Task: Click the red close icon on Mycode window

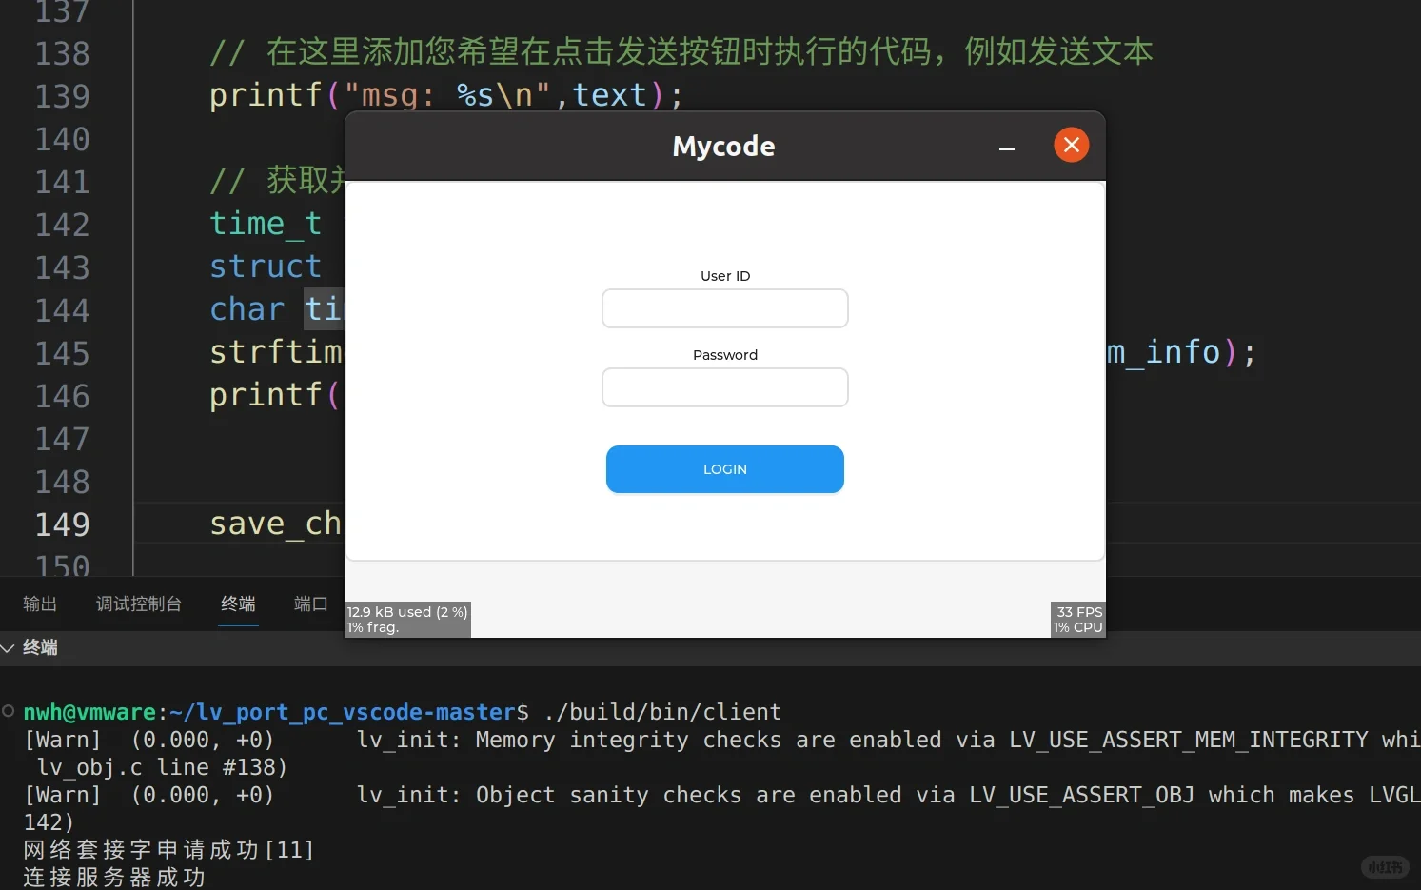Action: (x=1071, y=145)
